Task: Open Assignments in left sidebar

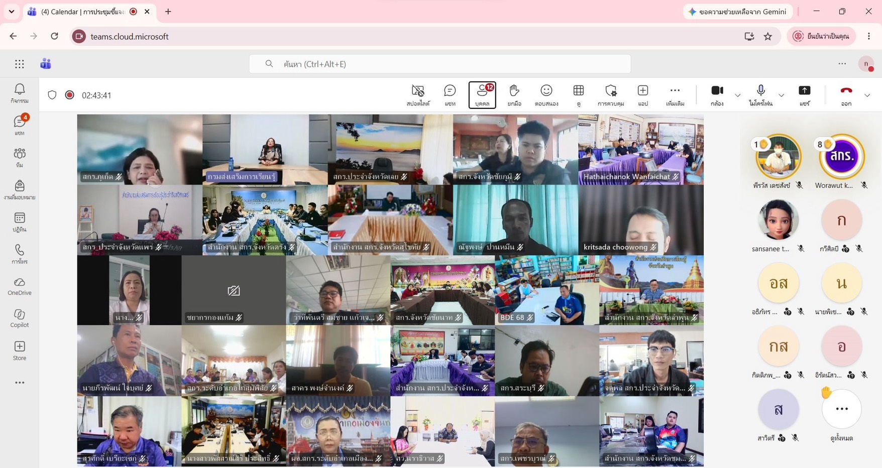Action: pos(20,190)
